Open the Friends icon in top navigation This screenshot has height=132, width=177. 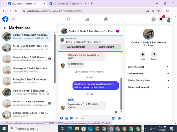[87, 19]
